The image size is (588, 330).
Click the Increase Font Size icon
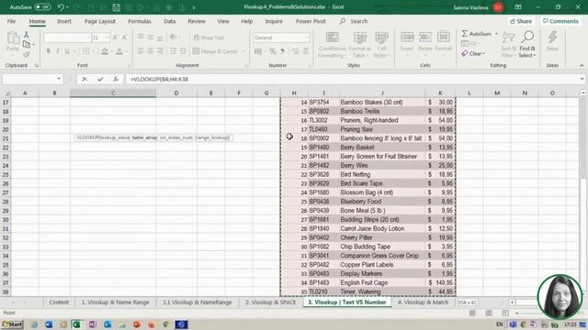115,38
